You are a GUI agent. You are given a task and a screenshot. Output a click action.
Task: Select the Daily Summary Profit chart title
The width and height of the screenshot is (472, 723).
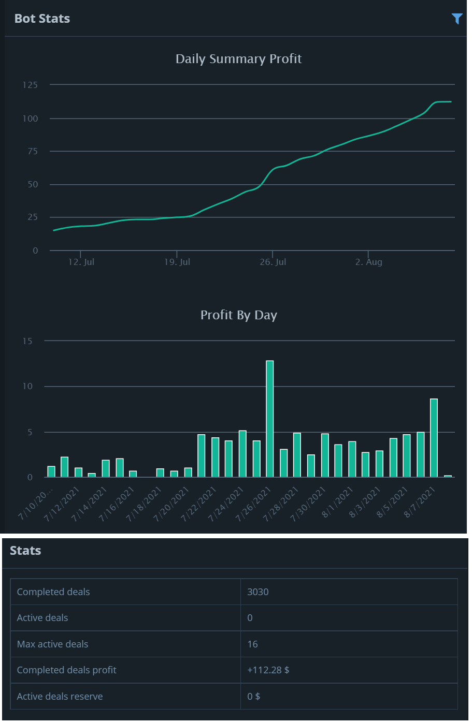click(238, 59)
